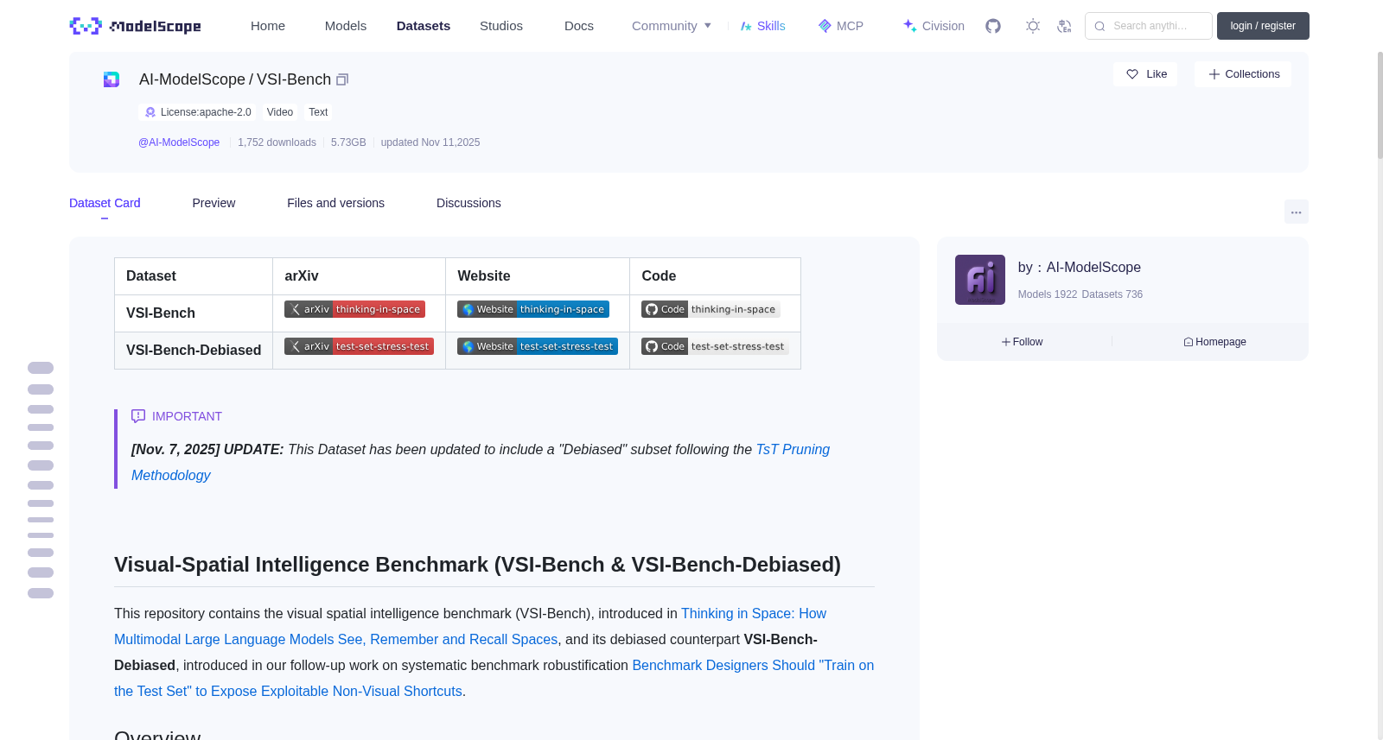The image size is (1383, 740).
Task: Open the three-dots more options button
Action: (x=1296, y=212)
